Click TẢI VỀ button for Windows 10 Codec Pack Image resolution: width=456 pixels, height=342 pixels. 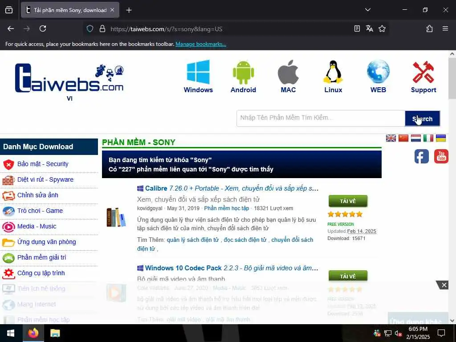(x=348, y=276)
